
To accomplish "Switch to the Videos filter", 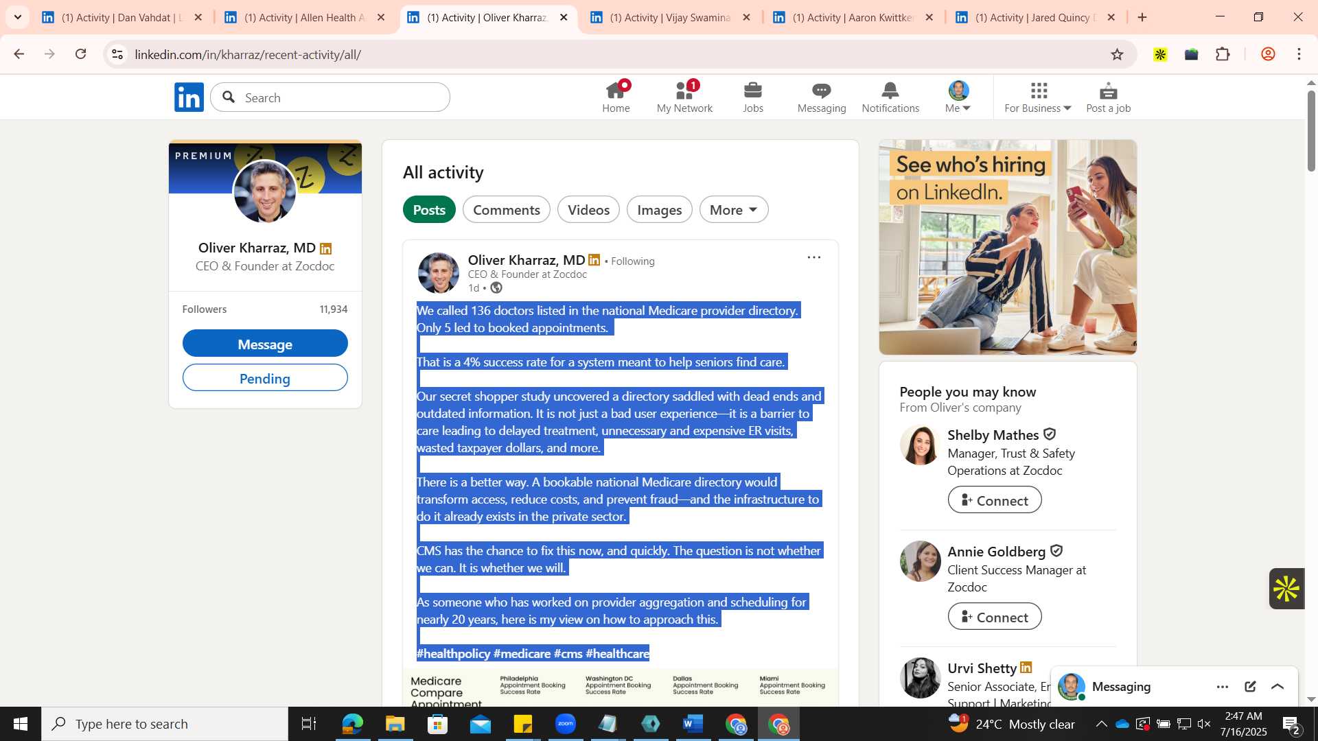I will (x=588, y=210).
